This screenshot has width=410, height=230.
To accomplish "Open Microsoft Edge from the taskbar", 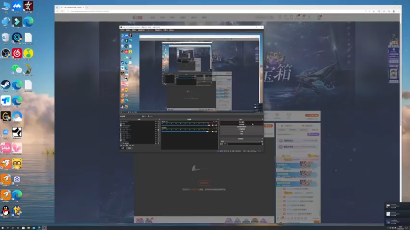I will pyautogui.click(x=39, y=228).
